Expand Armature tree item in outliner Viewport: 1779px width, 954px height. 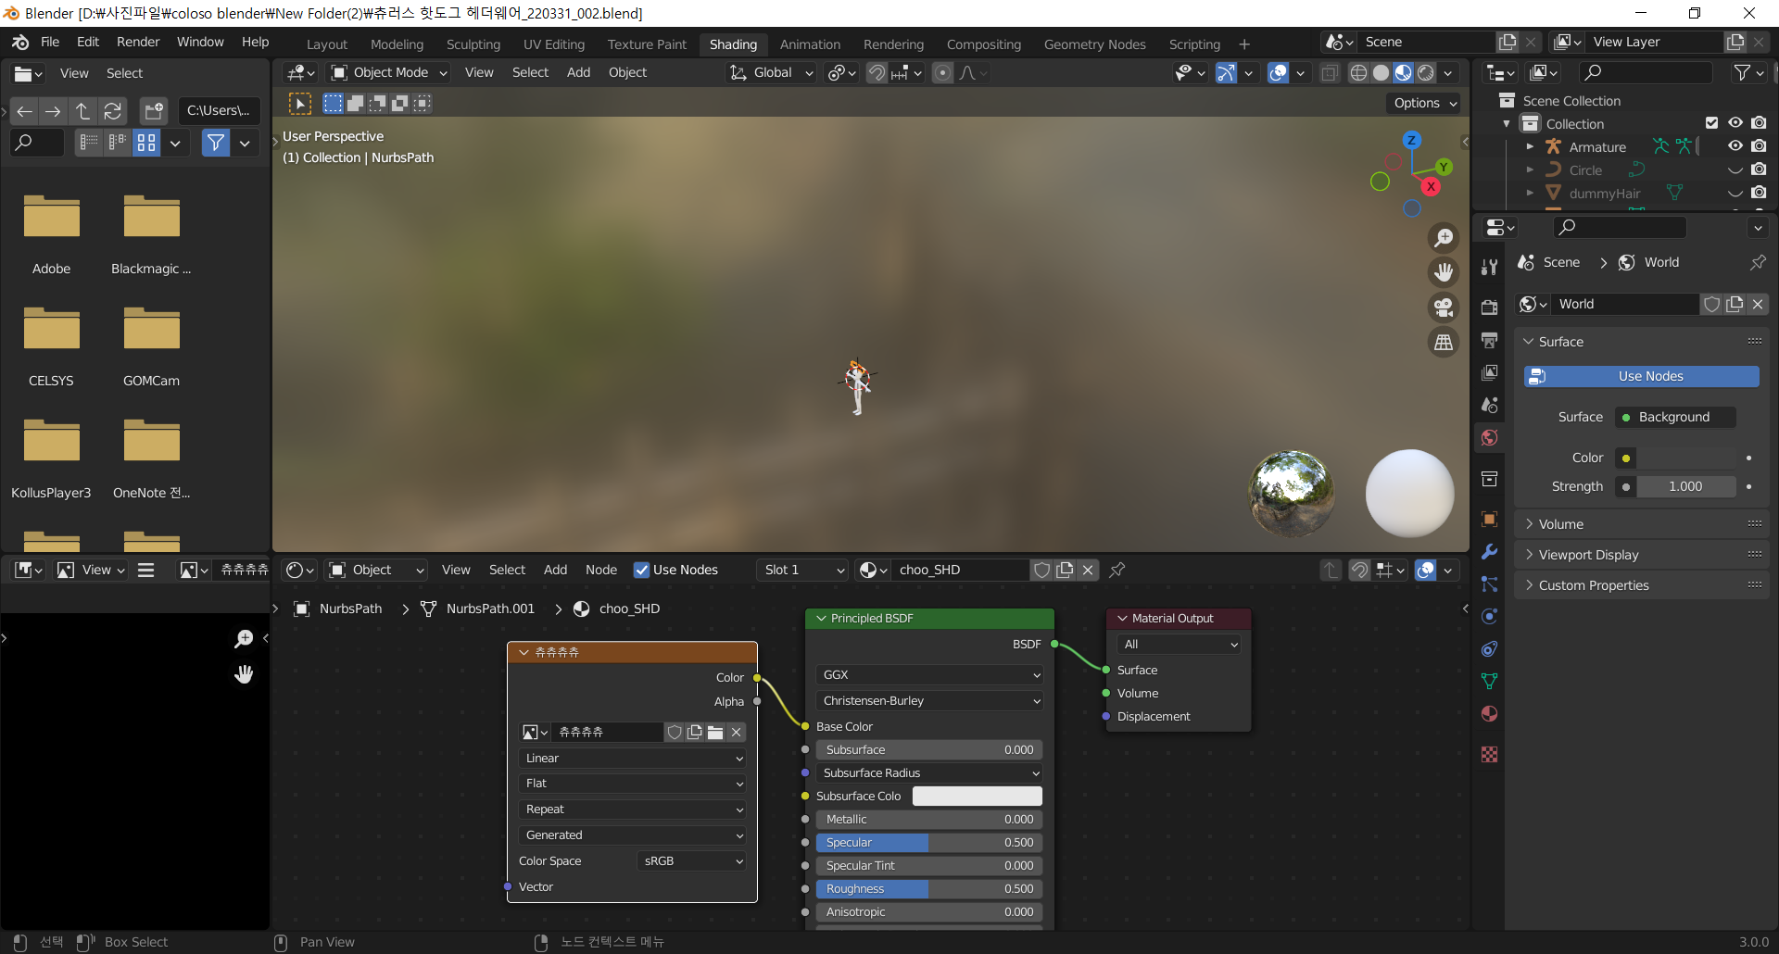click(1530, 146)
